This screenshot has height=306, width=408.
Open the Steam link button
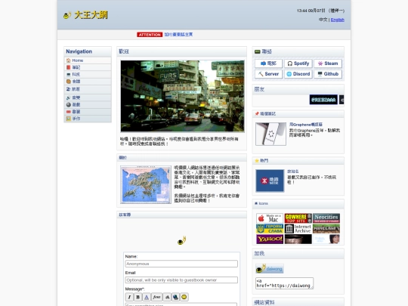pyautogui.click(x=328, y=63)
